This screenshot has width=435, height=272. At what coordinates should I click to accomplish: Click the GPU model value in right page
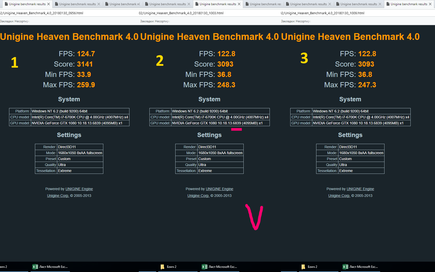coord(361,123)
